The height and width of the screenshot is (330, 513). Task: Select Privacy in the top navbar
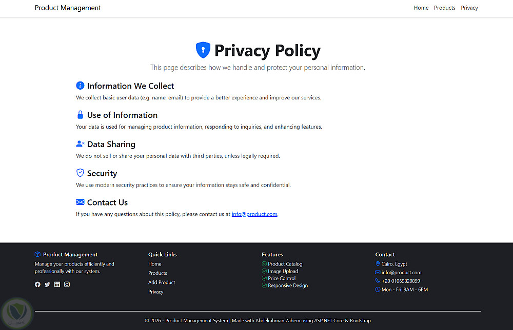pos(469,8)
